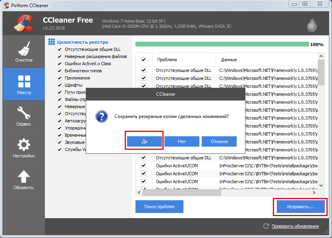
Task: Click the vertical scrollbar thumb
Action: [321, 72]
